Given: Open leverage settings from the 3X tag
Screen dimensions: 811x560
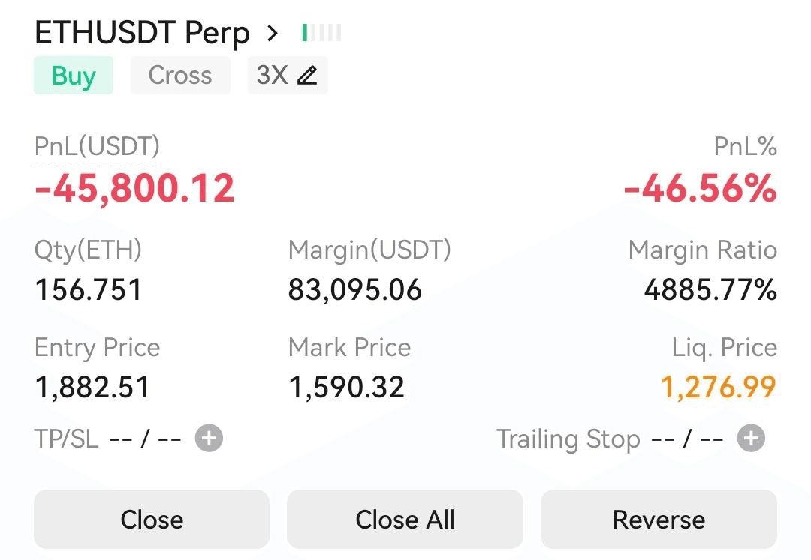Looking at the screenshot, I should pos(288,76).
